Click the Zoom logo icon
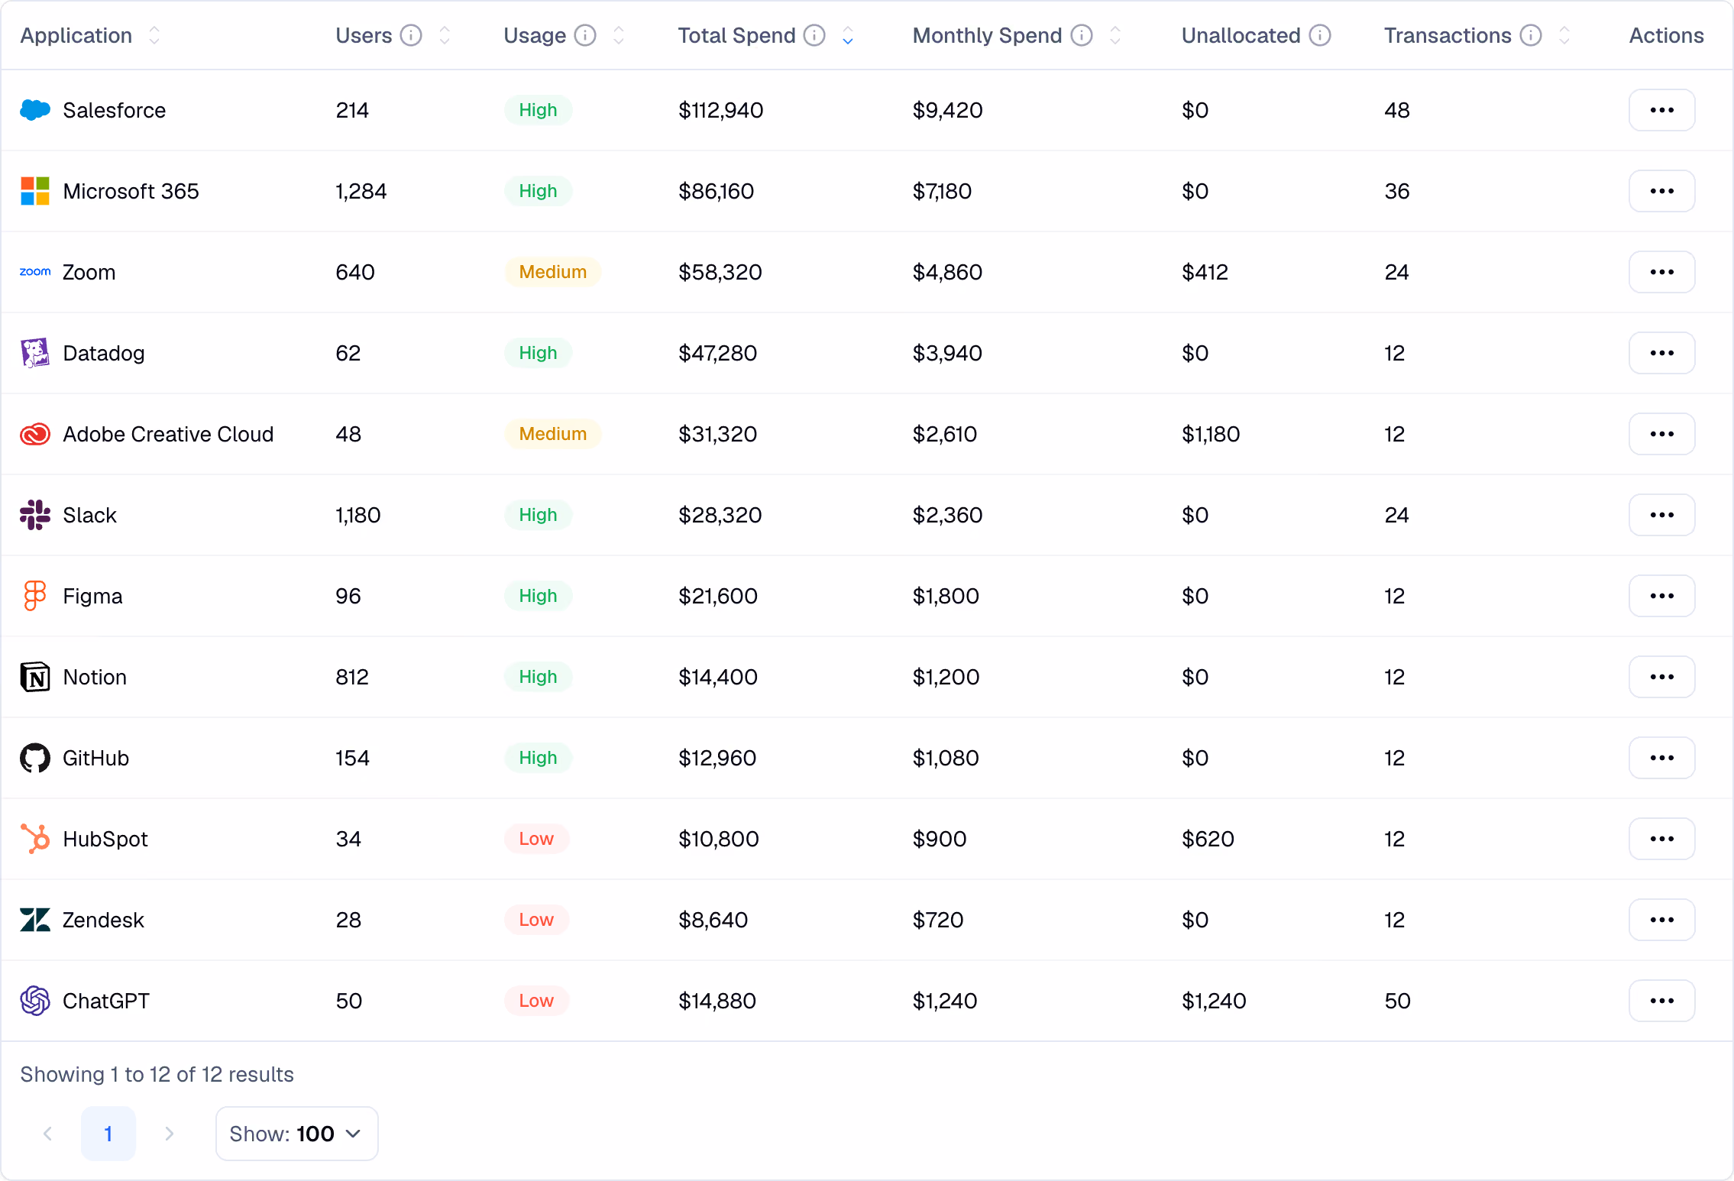 pyautogui.click(x=35, y=272)
